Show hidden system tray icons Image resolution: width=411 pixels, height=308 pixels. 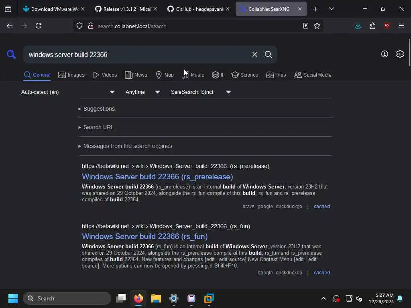click(x=324, y=298)
